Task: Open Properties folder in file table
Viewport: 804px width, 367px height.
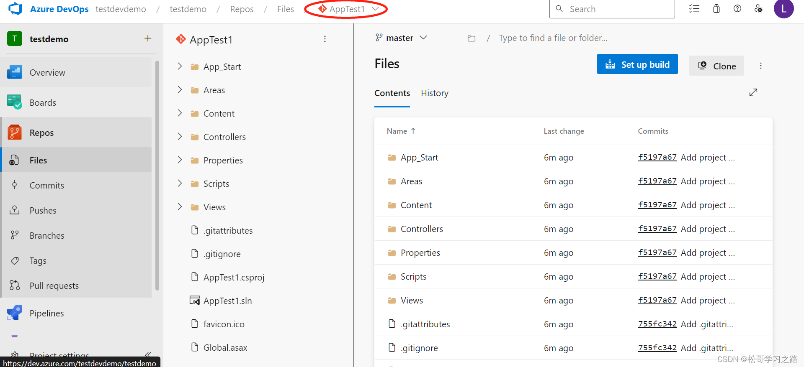Action: click(420, 252)
